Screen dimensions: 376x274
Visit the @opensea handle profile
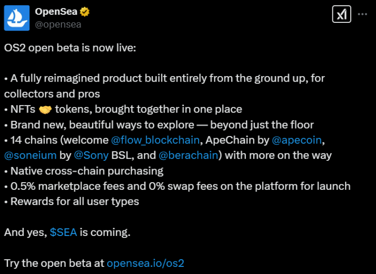pyautogui.click(x=58, y=24)
